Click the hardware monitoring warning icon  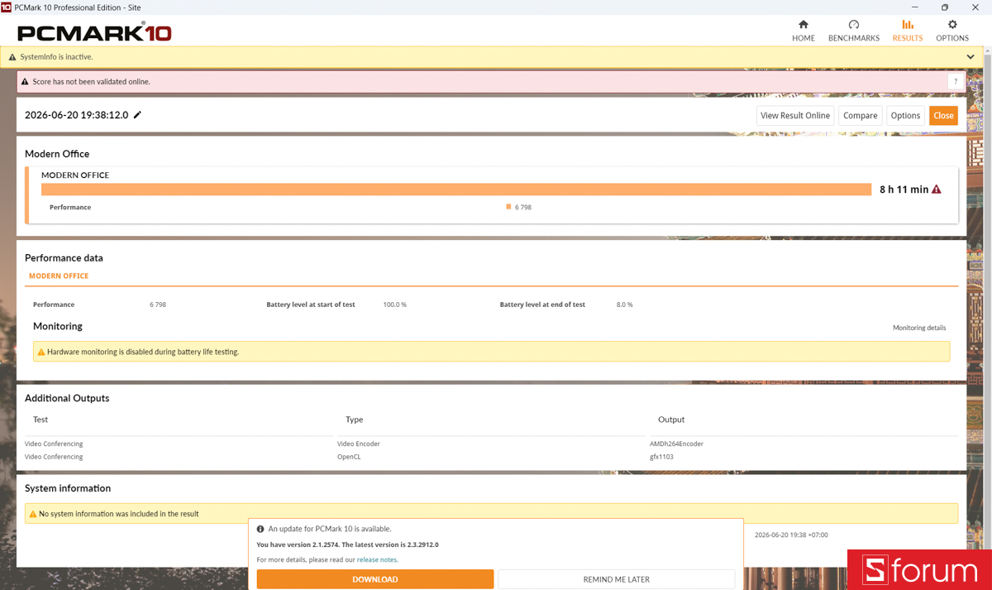point(41,352)
